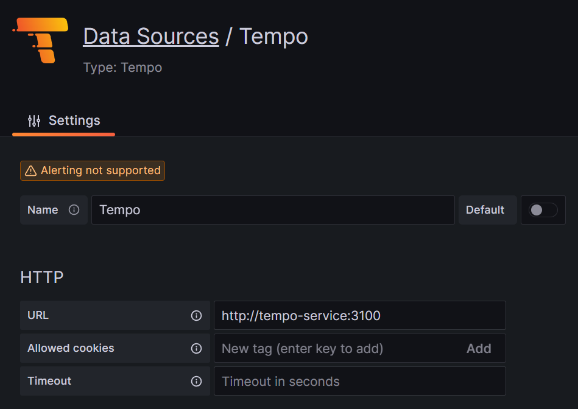This screenshot has height=409, width=578.
Task: Click the HTTP section heading
Action: tap(41, 277)
